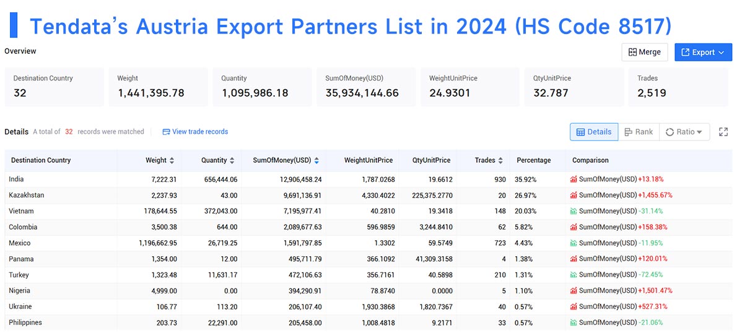Switch to the Rank view tab

(639, 132)
